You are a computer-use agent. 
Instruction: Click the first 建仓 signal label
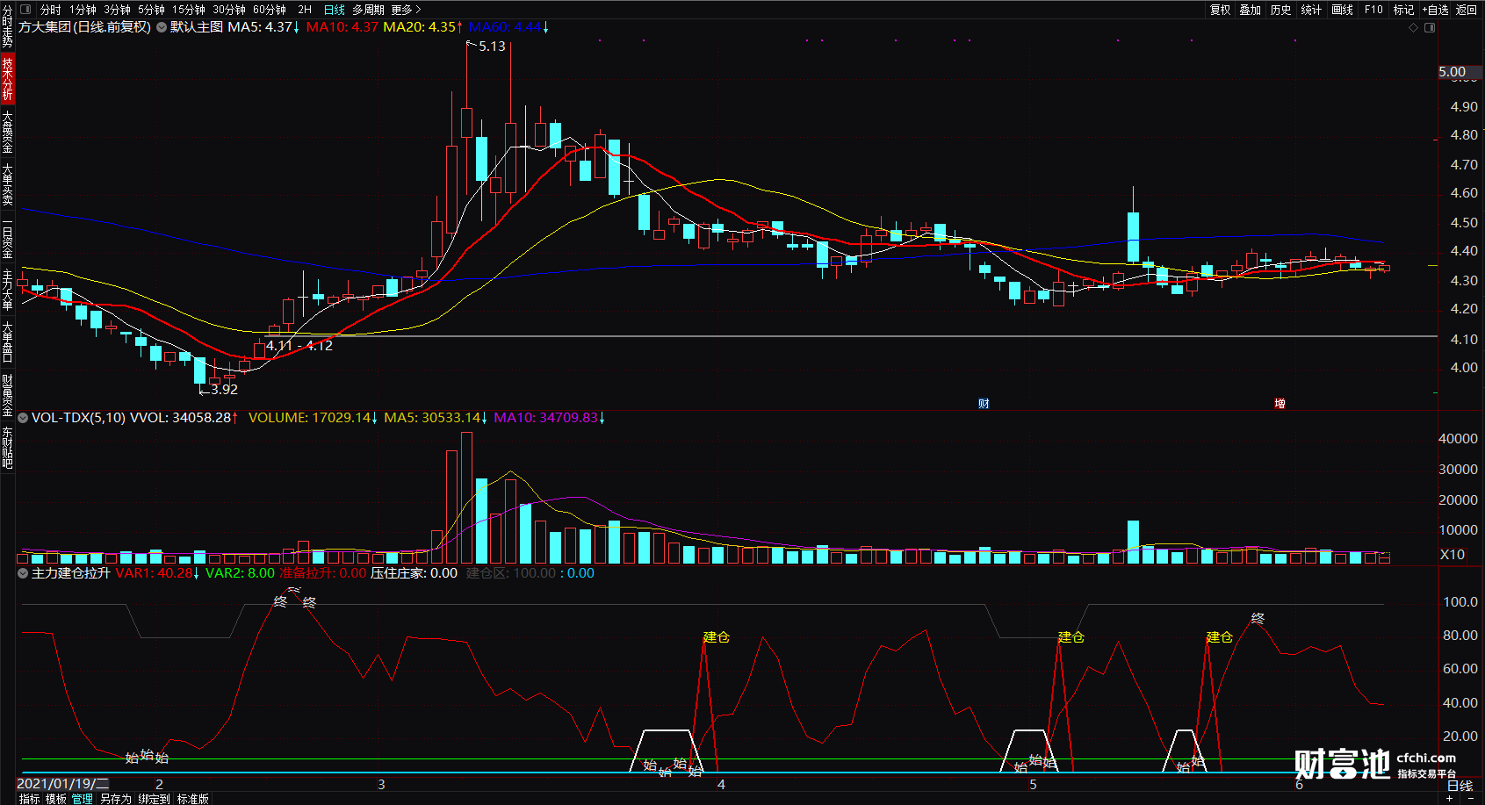pos(717,637)
